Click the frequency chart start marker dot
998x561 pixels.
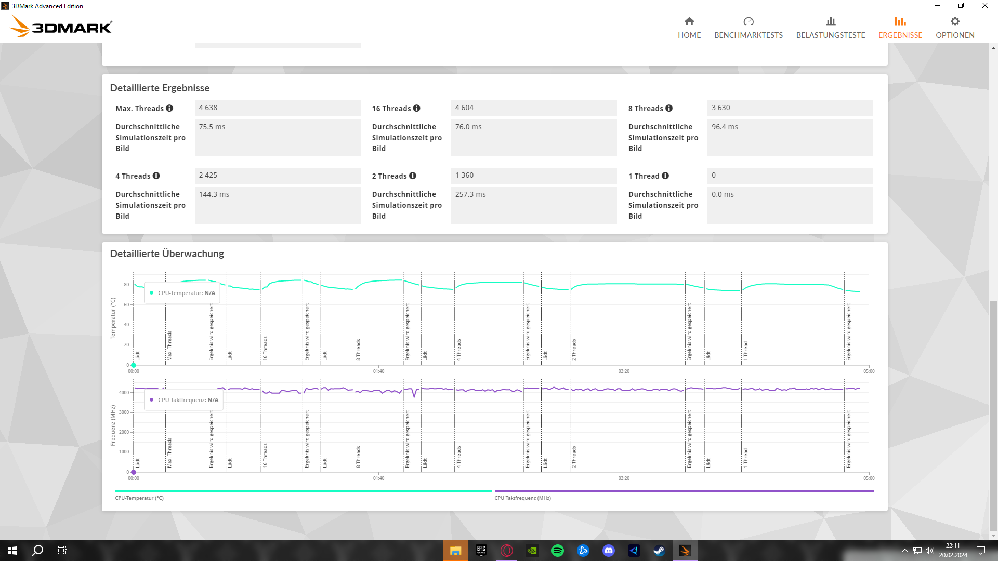tap(134, 472)
